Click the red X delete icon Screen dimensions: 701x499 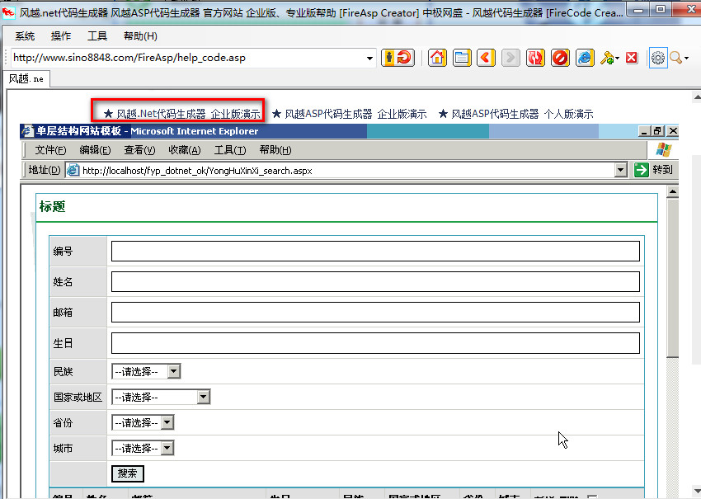(x=631, y=58)
